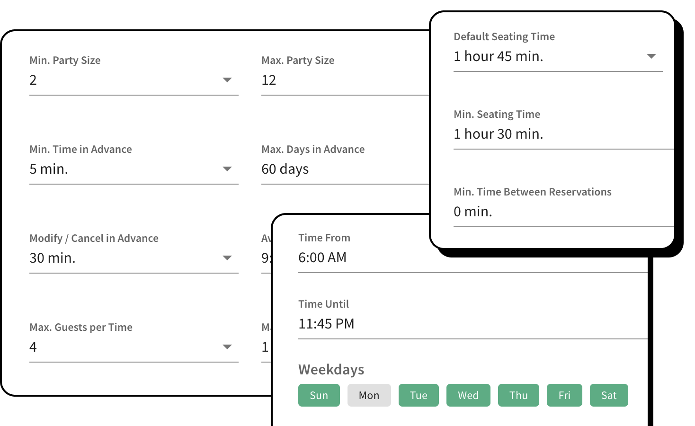Open Modify / Cancel in Advance dropdown arrow
This screenshot has width=695, height=426.
227,258
